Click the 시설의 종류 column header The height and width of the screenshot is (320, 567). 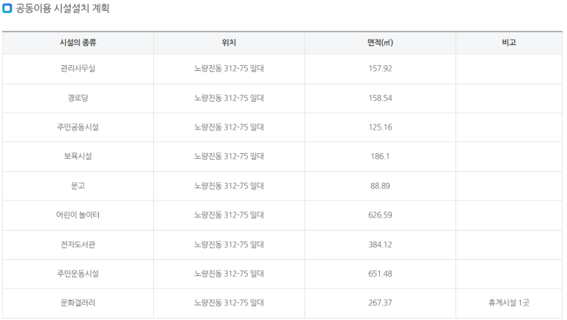(78, 42)
